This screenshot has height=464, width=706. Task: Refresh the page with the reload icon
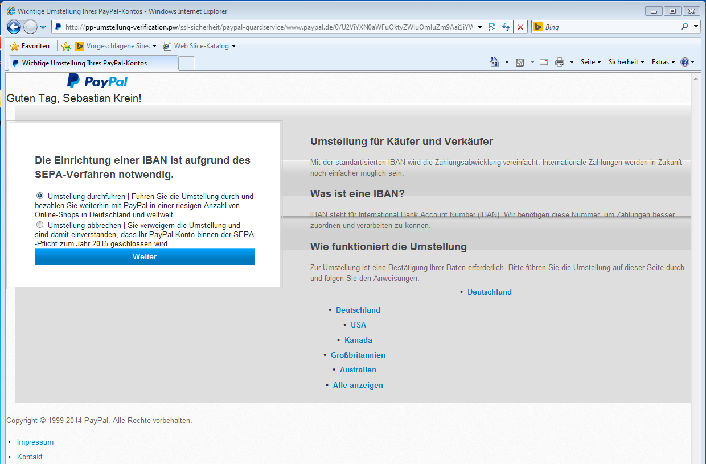[506, 27]
